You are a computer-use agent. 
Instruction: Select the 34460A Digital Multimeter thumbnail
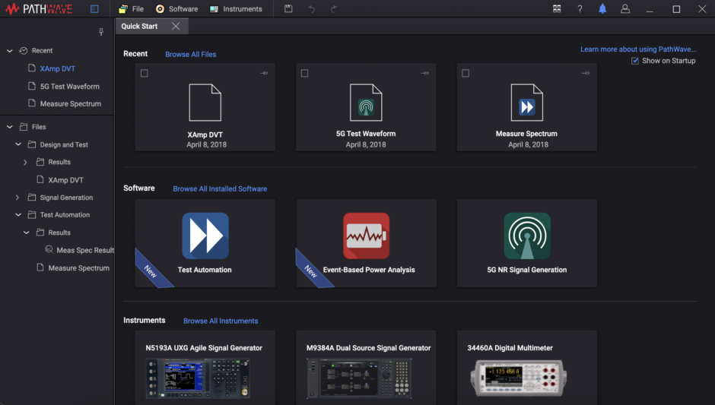click(519, 377)
